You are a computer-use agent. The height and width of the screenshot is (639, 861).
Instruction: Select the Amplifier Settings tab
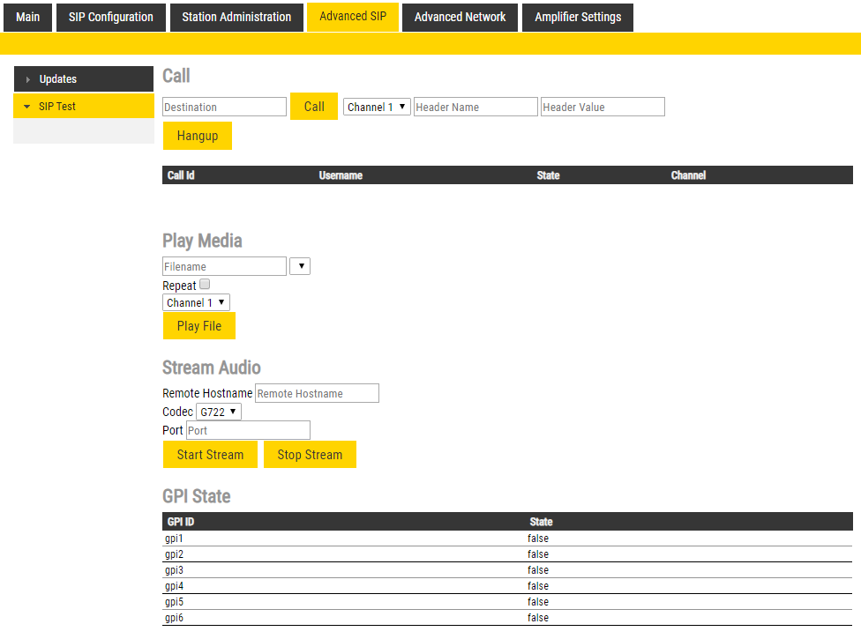(x=578, y=17)
